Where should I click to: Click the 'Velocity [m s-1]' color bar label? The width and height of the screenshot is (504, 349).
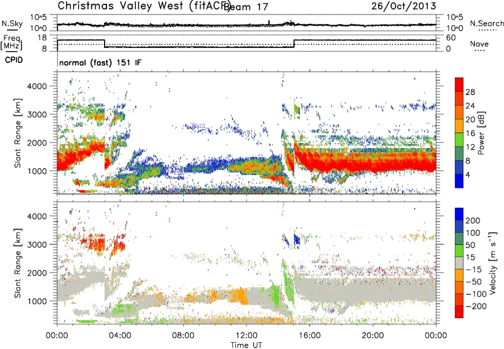point(493,263)
